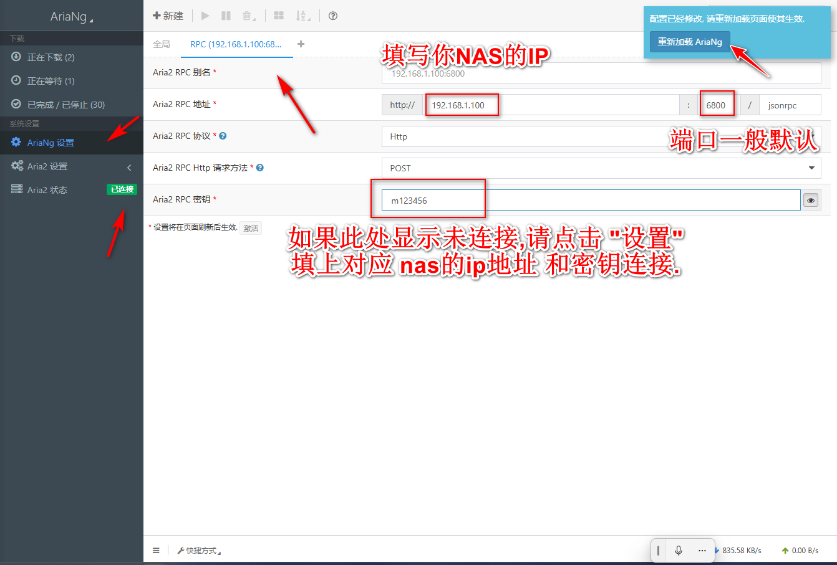Select the RPC (192.168.1.100:68...) tab
Image resolution: width=837 pixels, height=565 pixels.
pos(236,44)
